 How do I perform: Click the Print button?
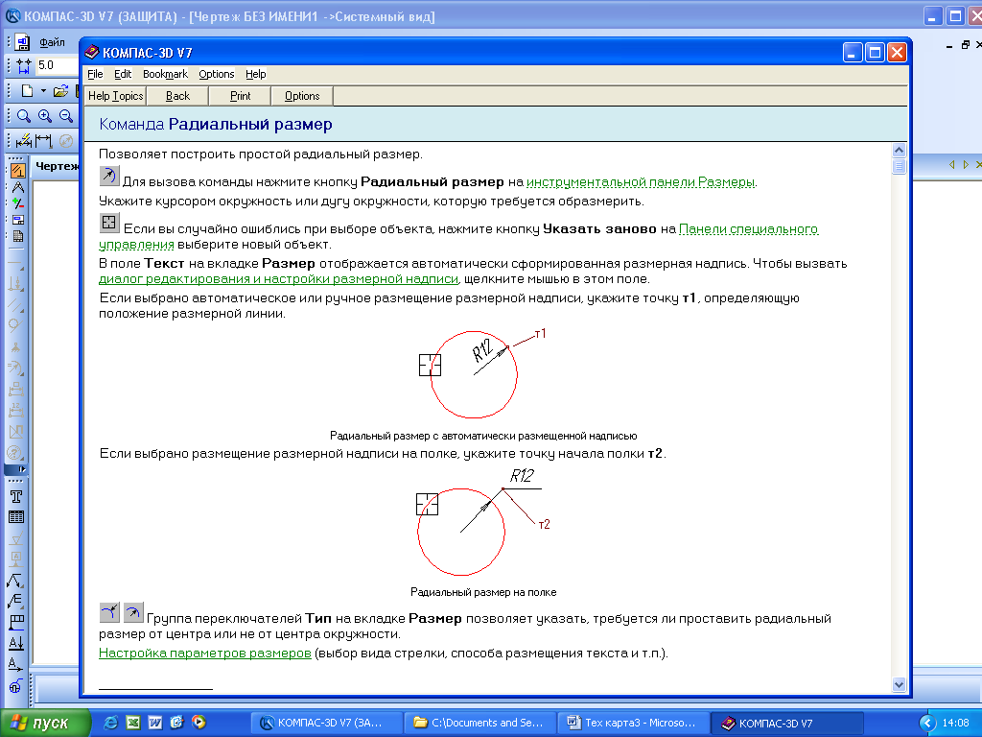tap(240, 96)
